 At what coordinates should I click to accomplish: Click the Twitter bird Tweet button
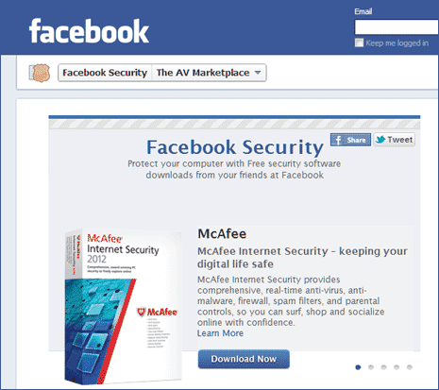point(395,140)
